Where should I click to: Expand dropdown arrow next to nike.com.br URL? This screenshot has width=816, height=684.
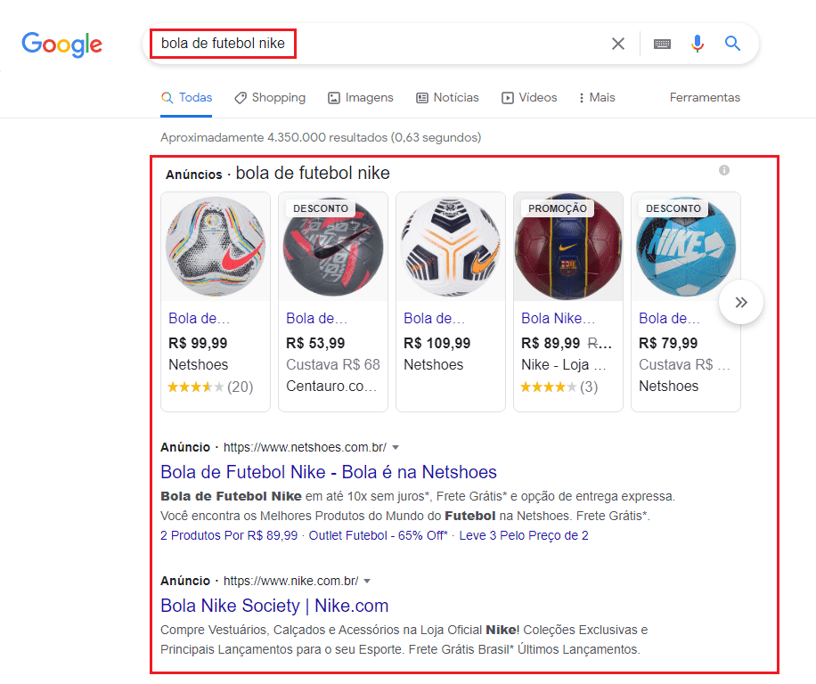(367, 581)
